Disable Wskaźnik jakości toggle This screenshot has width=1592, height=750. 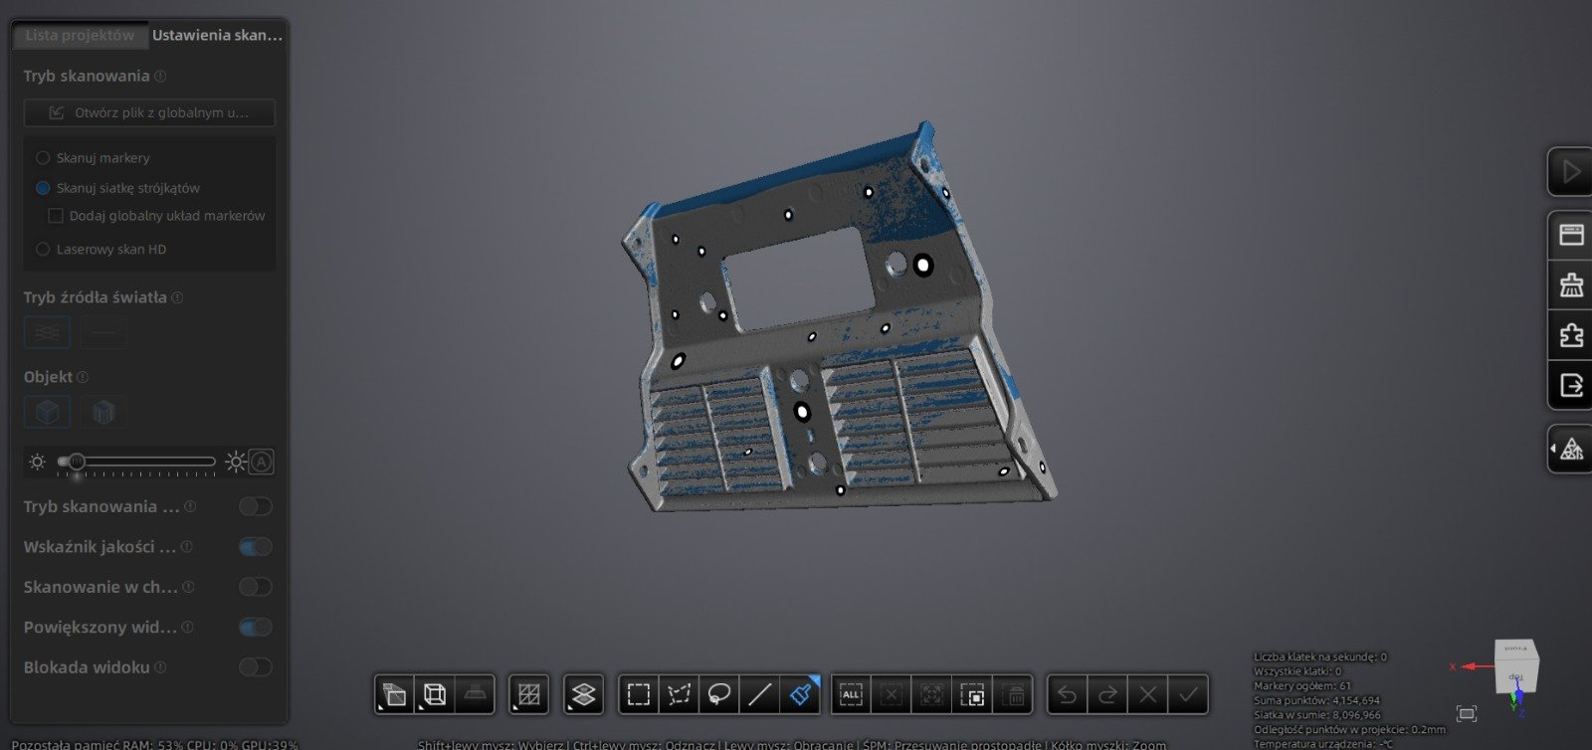tap(255, 547)
